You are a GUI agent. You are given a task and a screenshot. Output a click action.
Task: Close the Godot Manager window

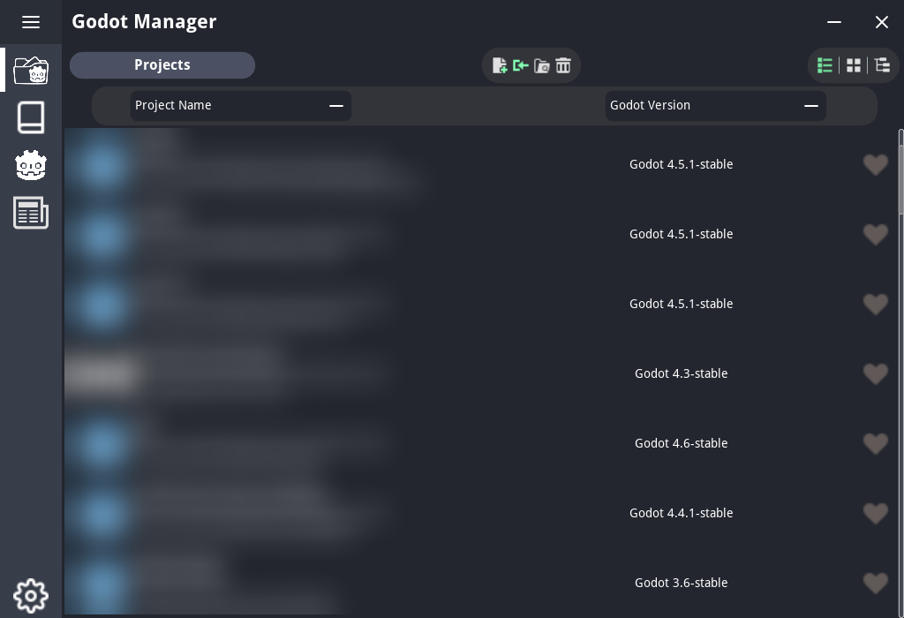(x=882, y=22)
